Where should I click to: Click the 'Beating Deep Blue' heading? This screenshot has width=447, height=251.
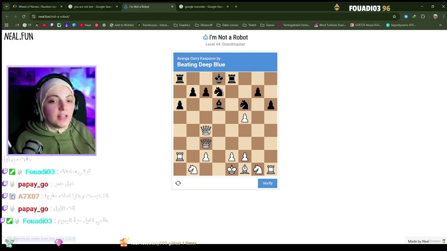coord(201,64)
